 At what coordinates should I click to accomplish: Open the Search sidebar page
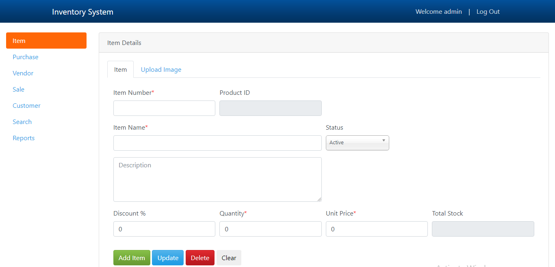22,122
